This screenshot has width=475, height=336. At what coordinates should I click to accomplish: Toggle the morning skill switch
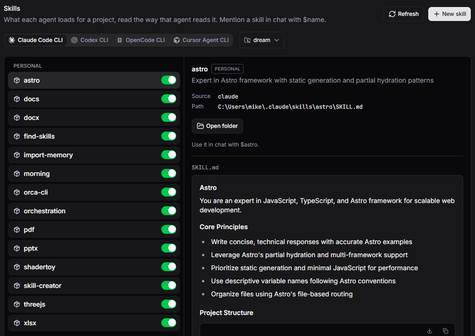(169, 174)
